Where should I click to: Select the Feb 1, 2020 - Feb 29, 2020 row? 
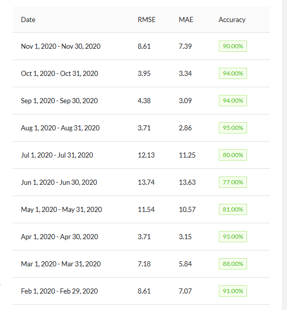[x=141, y=291]
